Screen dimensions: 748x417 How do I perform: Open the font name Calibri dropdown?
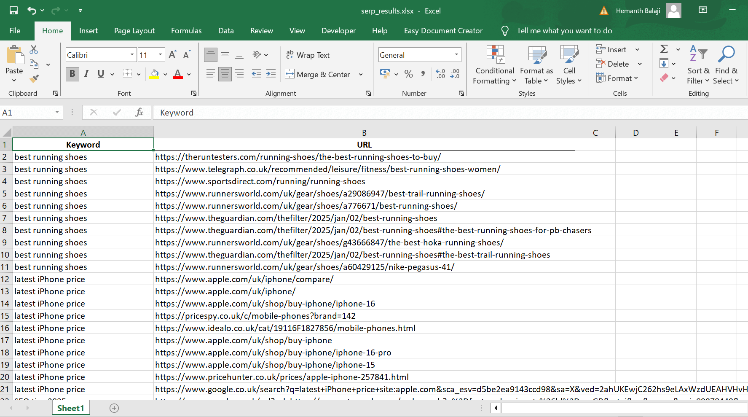pyautogui.click(x=132, y=55)
